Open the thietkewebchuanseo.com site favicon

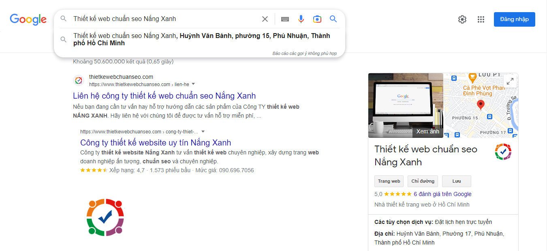(79, 80)
